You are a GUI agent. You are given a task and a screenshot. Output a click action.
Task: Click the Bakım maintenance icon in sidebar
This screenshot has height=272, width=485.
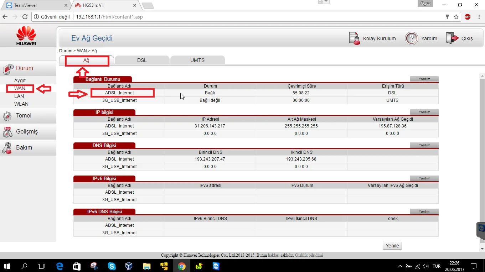click(x=7, y=148)
